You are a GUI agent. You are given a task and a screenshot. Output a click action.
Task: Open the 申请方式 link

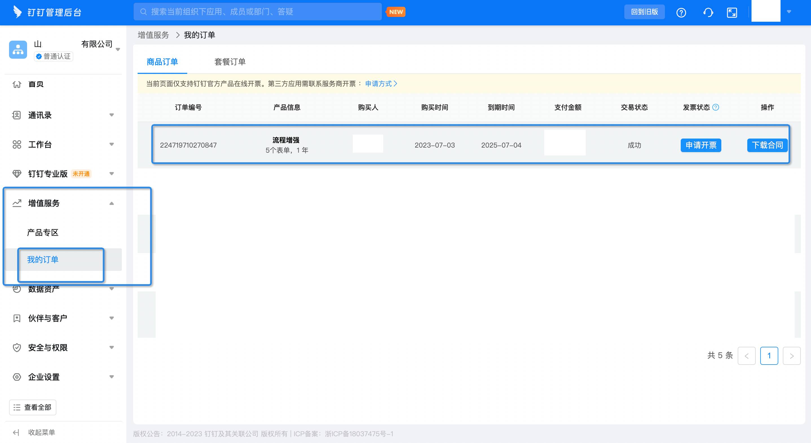pos(381,84)
